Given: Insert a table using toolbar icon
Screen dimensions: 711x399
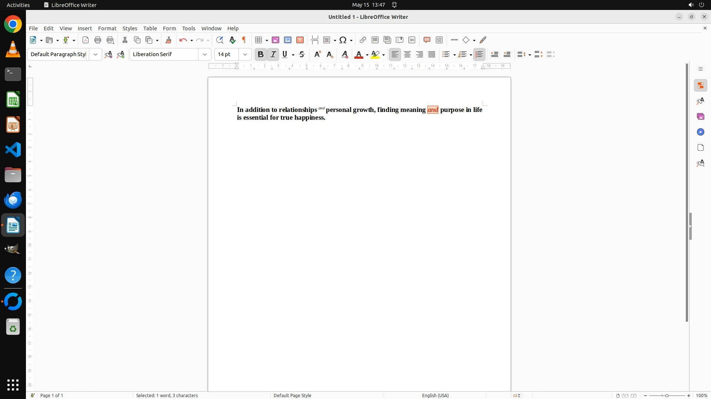Looking at the screenshot, I should tap(259, 40).
